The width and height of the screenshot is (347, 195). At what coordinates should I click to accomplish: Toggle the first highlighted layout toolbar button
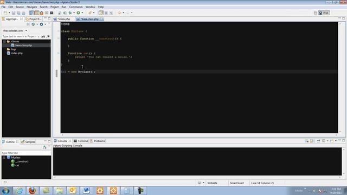point(31,13)
